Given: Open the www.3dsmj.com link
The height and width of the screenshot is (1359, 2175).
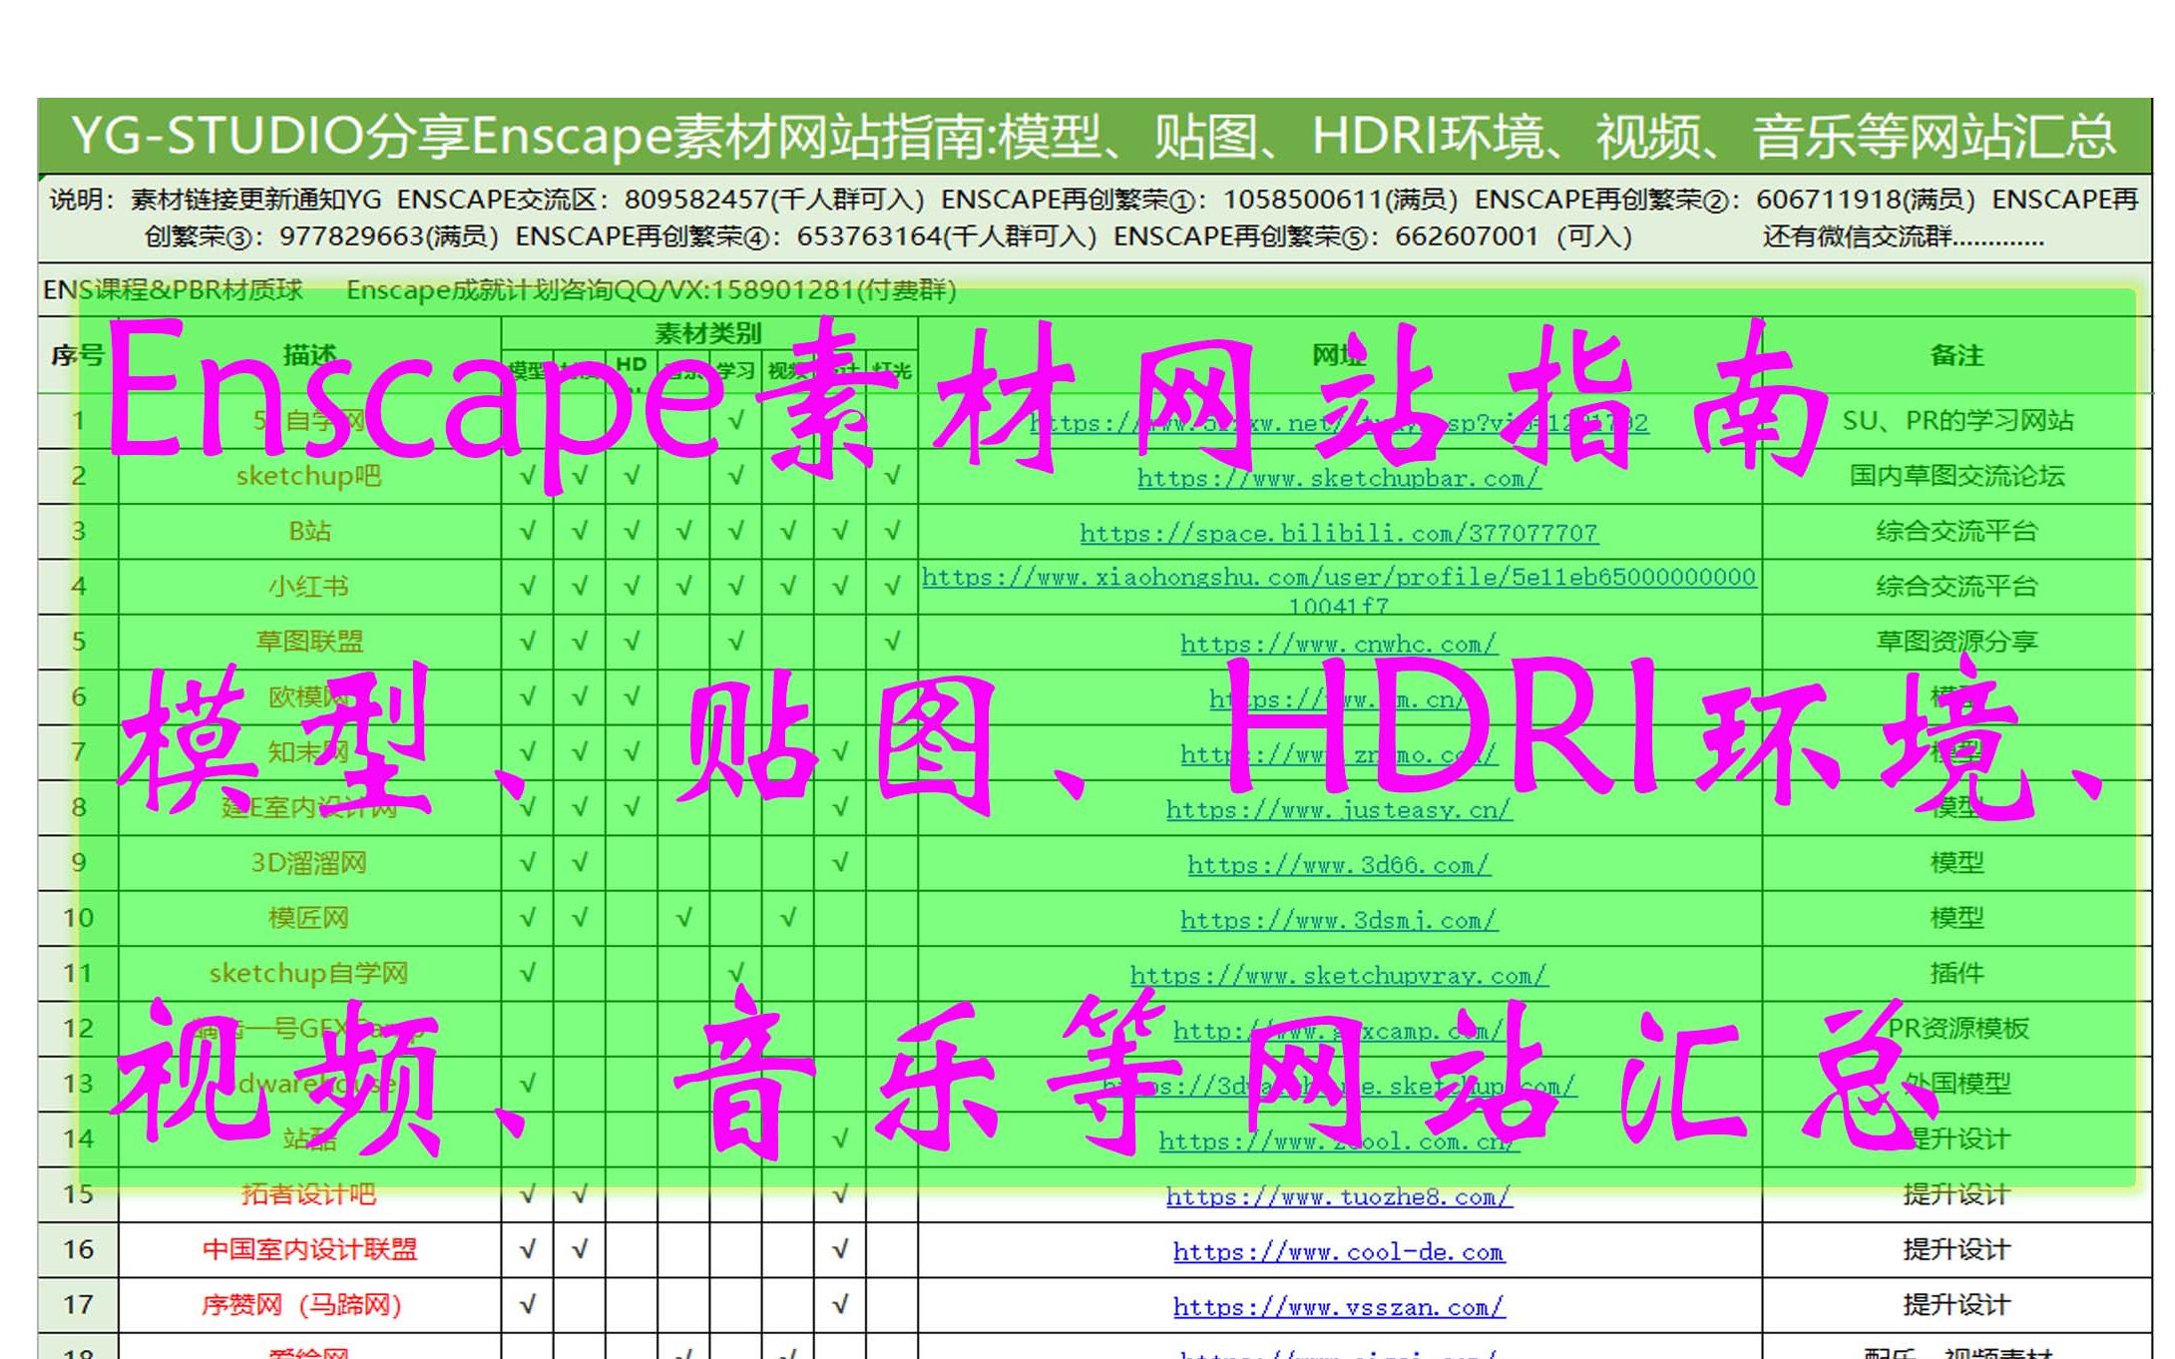Looking at the screenshot, I should pyautogui.click(x=1339, y=920).
